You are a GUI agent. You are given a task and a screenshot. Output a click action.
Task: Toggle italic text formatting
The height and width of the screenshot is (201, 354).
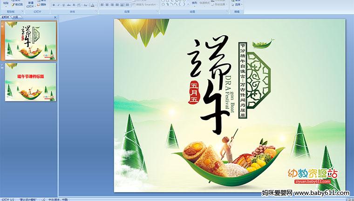coord(59,5)
